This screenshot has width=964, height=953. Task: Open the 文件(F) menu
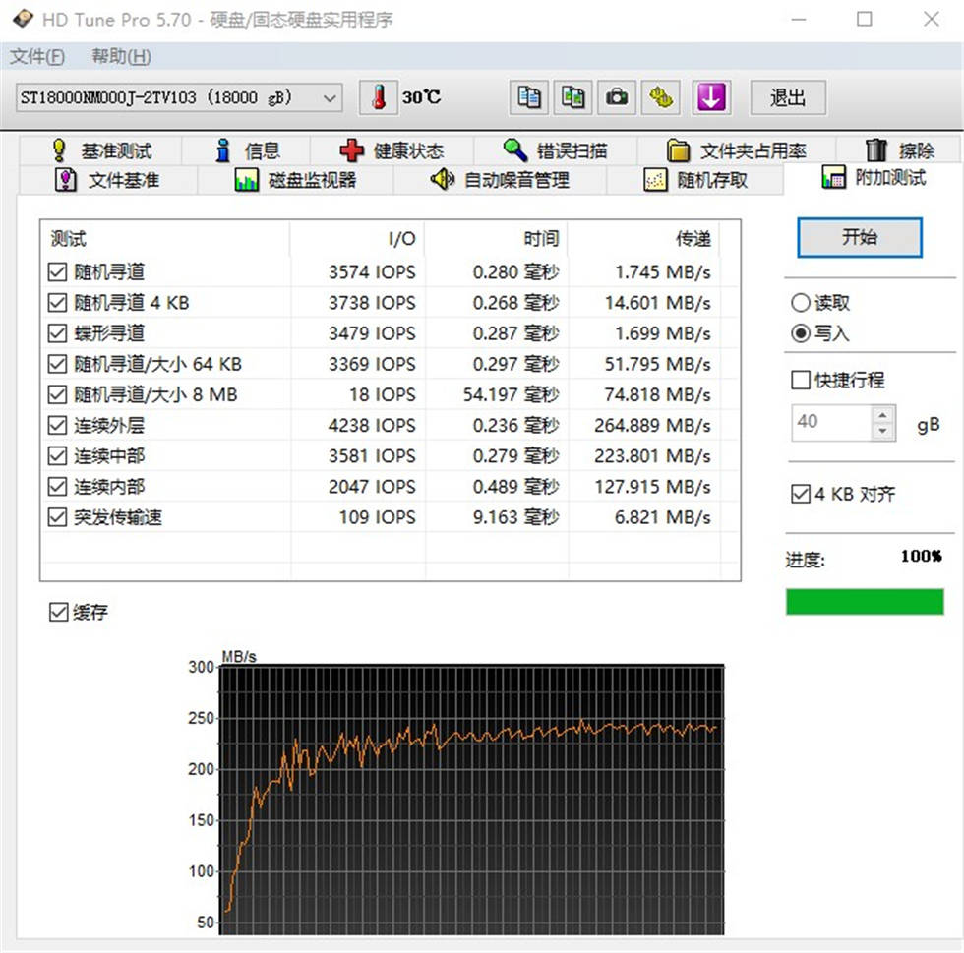[x=37, y=57]
